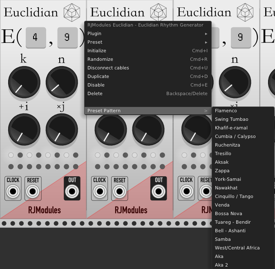Select Delete from the module menu
Screen dimensions: 275x269
click(x=148, y=93)
